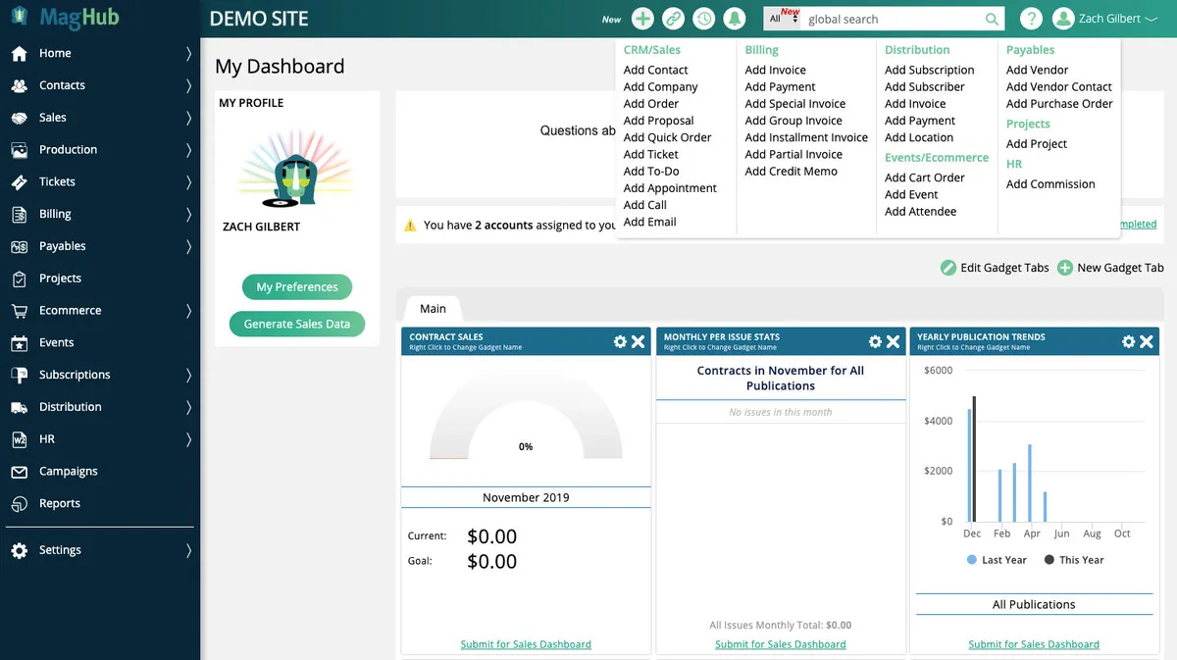Select Add Cart Order under Events/Ecommerce
Viewport: 1177px width, 660px height.
tap(924, 178)
